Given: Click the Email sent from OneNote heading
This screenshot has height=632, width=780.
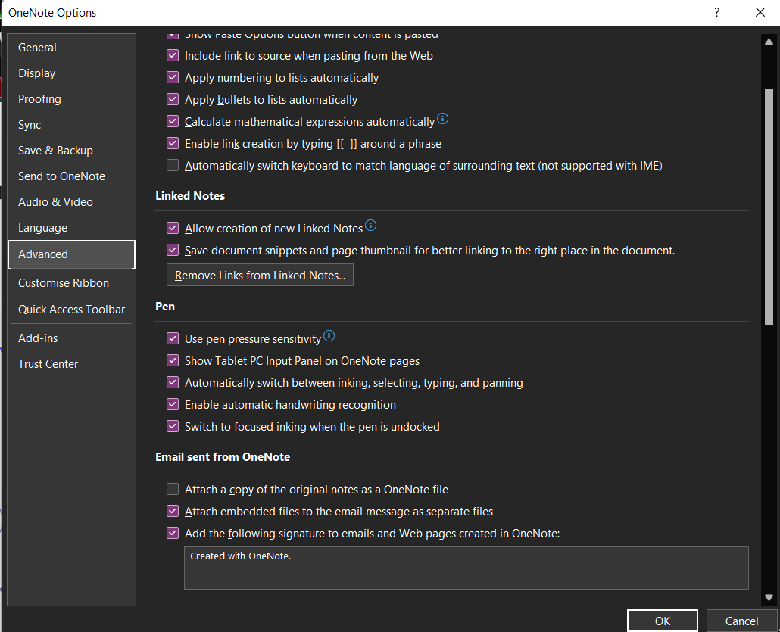Looking at the screenshot, I should pyautogui.click(x=223, y=457).
